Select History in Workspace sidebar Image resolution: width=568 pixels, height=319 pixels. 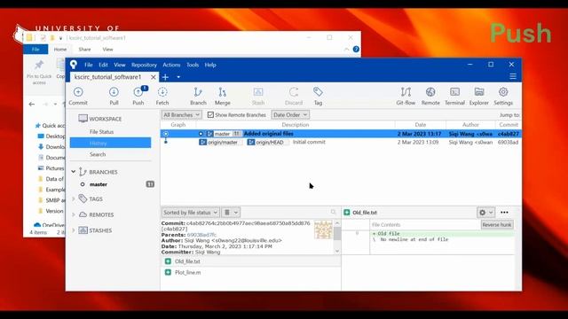coord(110,143)
